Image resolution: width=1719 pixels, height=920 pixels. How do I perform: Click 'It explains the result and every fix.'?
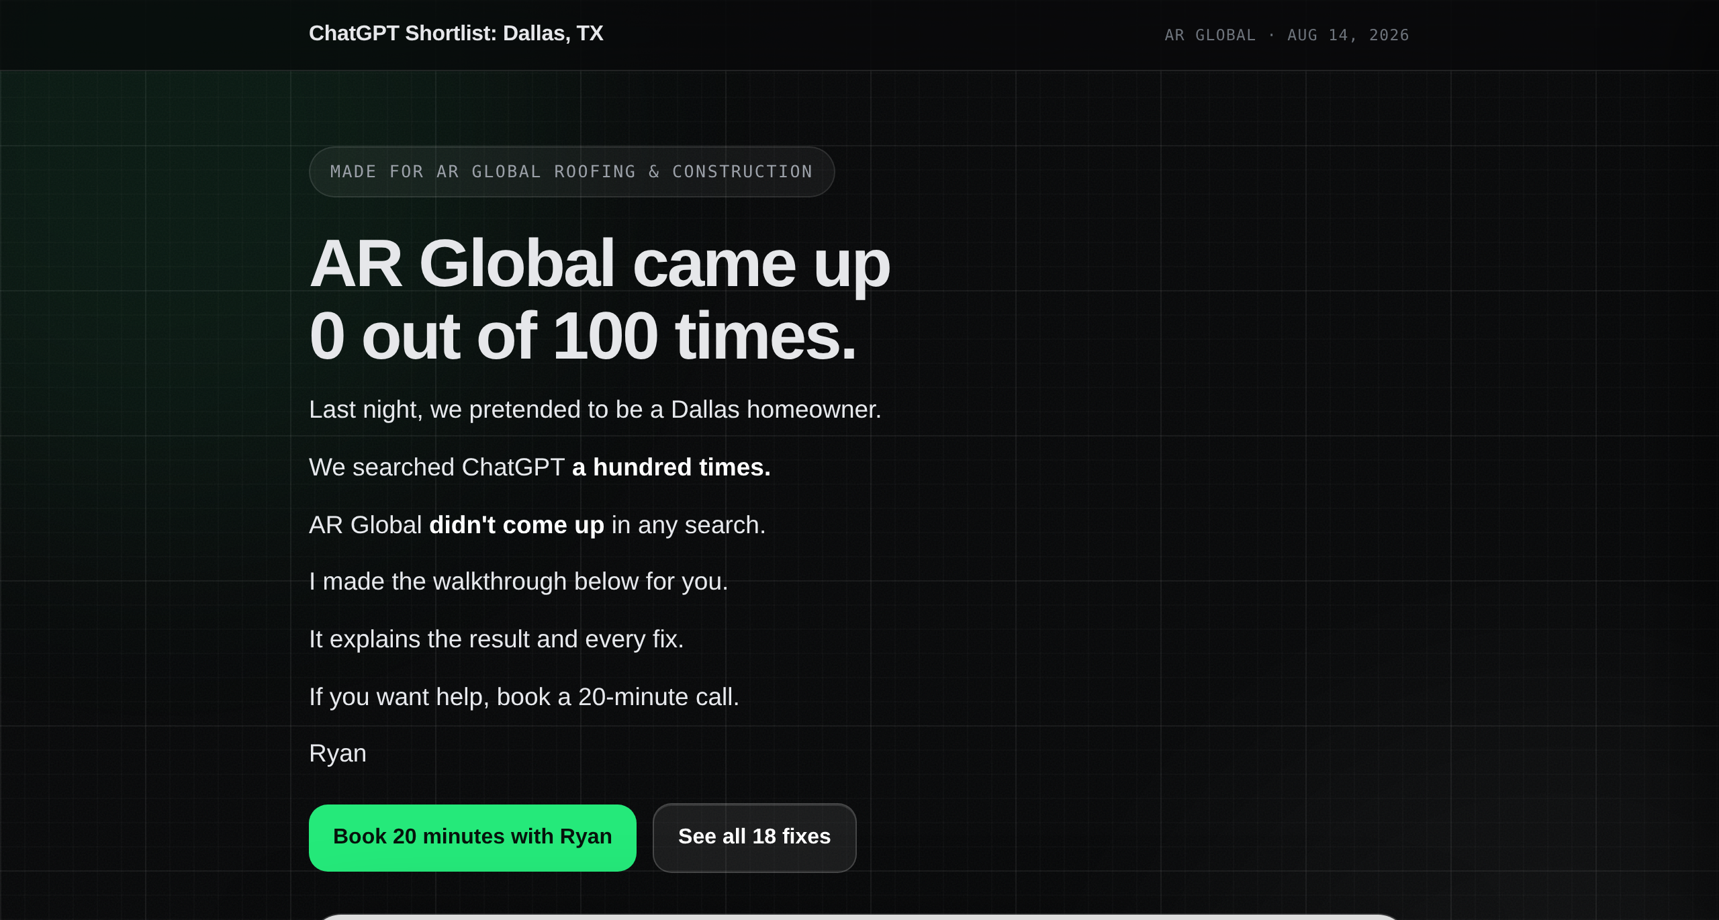point(496,639)
